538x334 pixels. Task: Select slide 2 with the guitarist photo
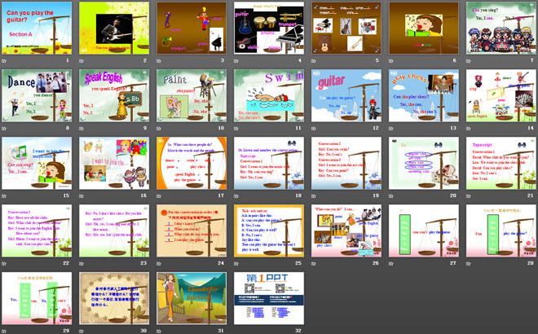tap(114, 28)
